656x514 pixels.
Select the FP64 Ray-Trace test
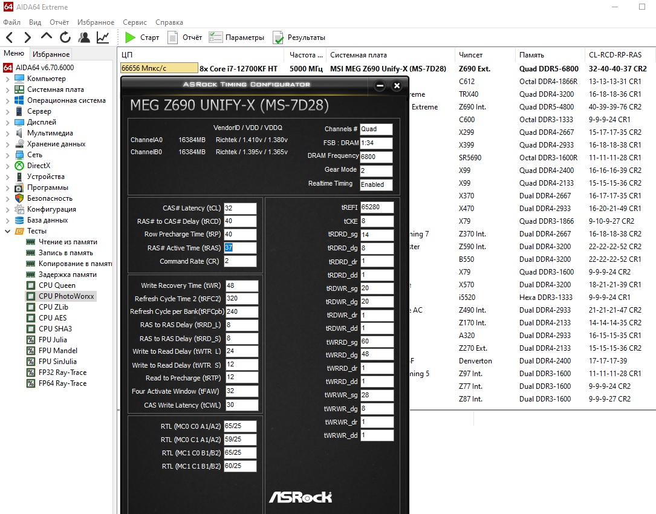(x=62, y=383)
